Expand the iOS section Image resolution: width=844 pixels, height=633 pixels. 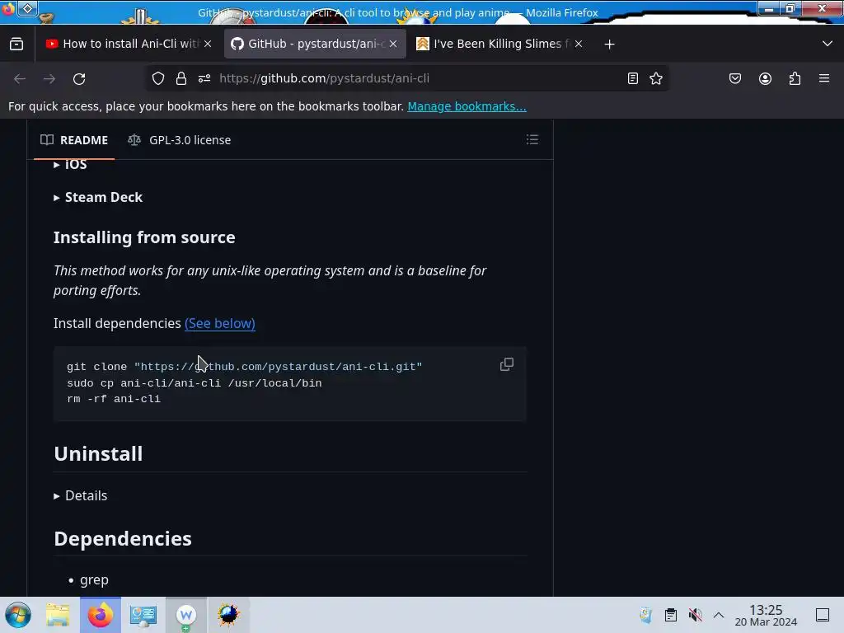tap(71, 164)
